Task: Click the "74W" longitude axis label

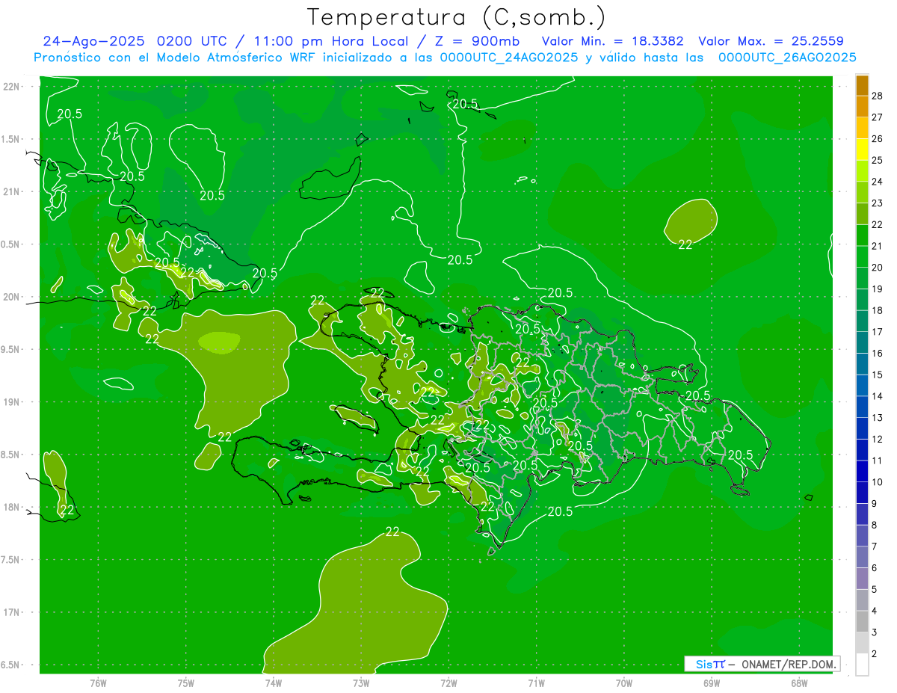Action: click(273, 683)
